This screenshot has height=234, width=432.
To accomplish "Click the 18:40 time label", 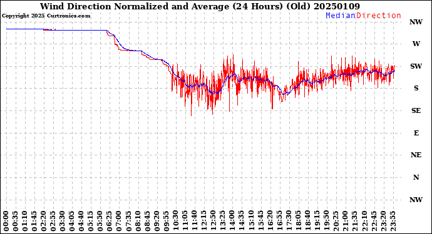I will click(308, 222).
